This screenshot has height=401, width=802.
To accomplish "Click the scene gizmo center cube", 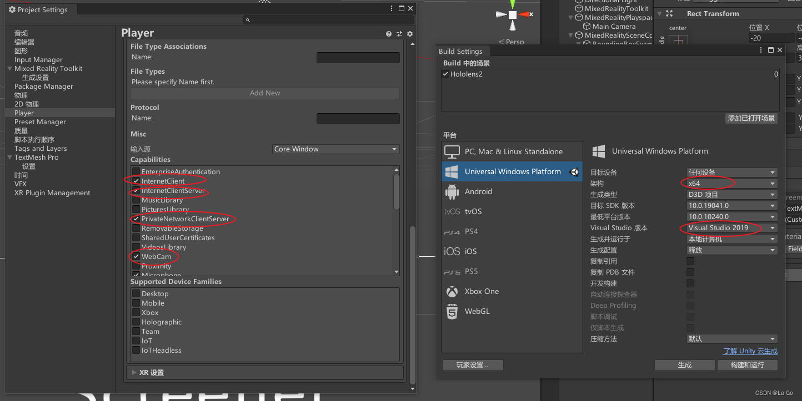I will click(513, 14).
